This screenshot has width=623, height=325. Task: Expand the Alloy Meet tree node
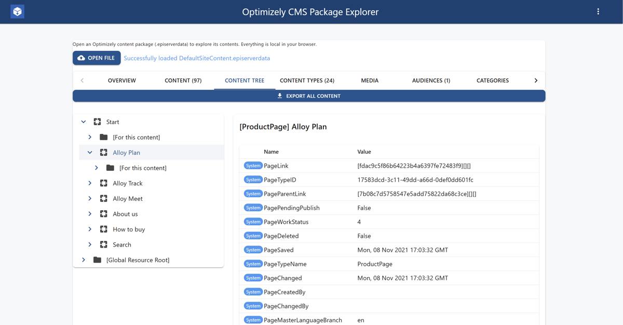click(x=89, y=198)
